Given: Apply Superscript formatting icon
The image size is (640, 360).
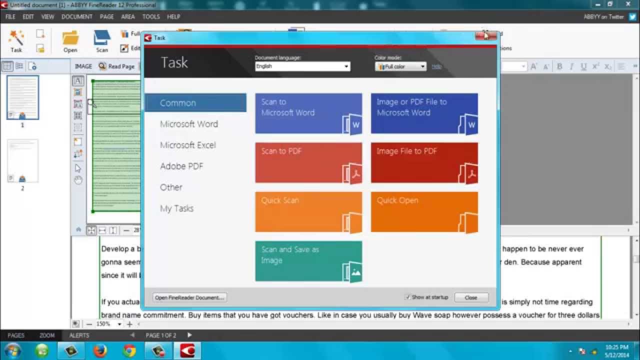Looking at the screenshot, I should (x=595, y=66).
